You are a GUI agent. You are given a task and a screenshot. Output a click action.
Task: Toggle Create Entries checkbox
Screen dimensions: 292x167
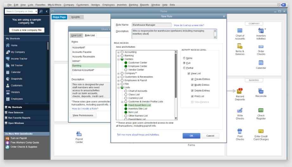[192, 79]
